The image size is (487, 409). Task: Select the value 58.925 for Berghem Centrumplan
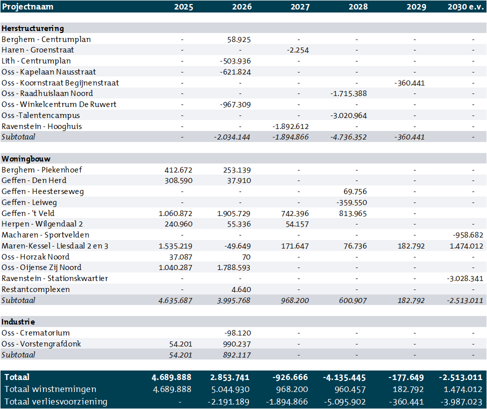point(239,39)
